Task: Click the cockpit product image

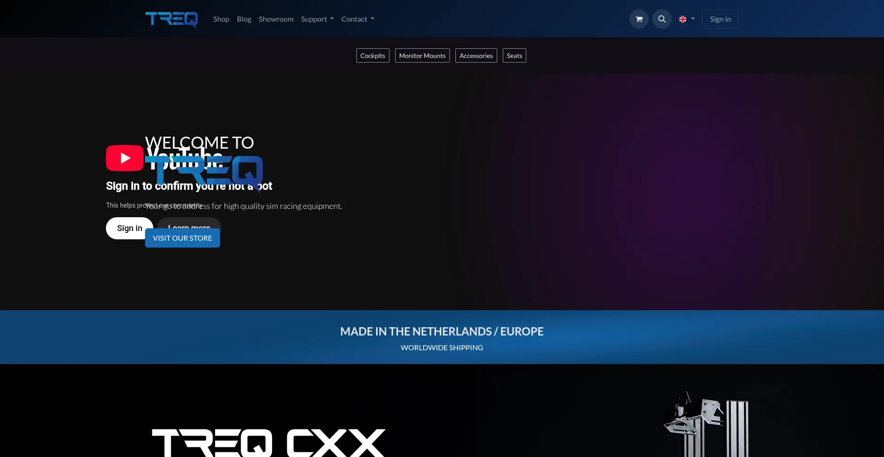Action: (x=706, y=424)
